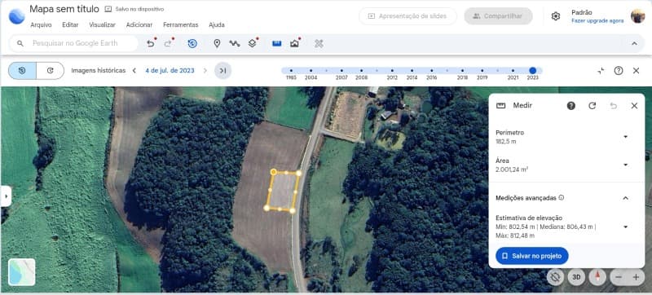This screenshot has width=652, height=295.
Task: Undo the last point in the Medir panel
Action: pyautogui.click(x=614, y=106)
